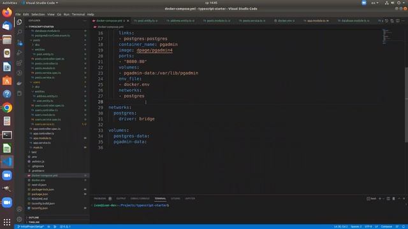Switch to the app.module.ts editor tab
This screenshot has width=408, height=229.
tap(316, 21)
